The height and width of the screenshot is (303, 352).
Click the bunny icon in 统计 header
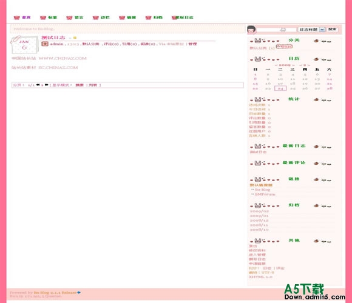[x=258, y=99]
